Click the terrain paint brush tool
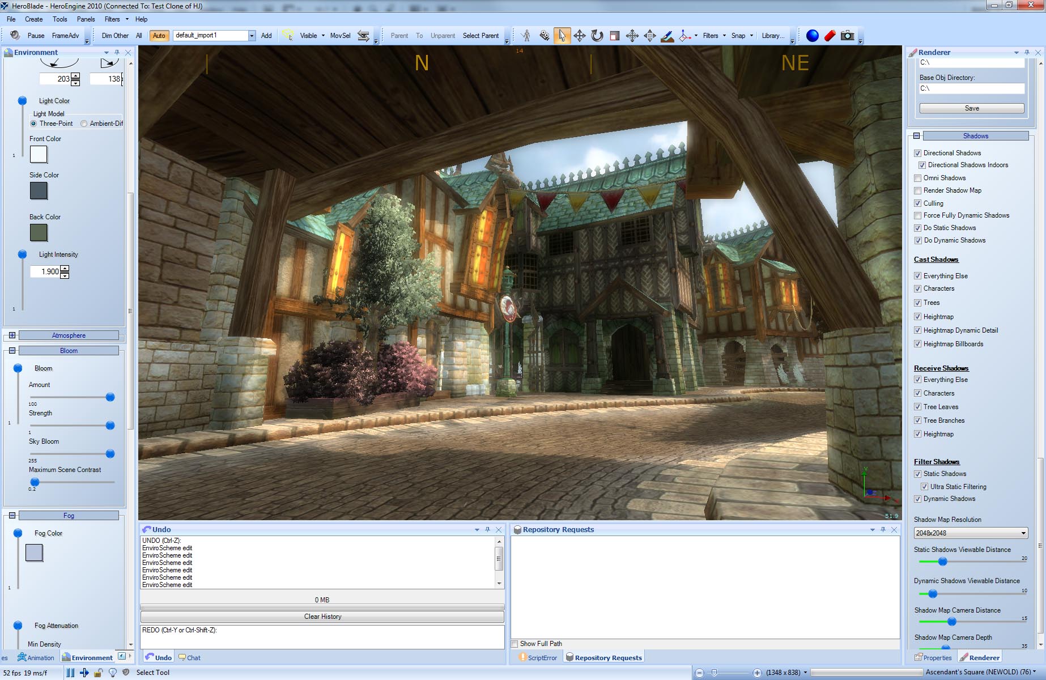 pos(667,36)
